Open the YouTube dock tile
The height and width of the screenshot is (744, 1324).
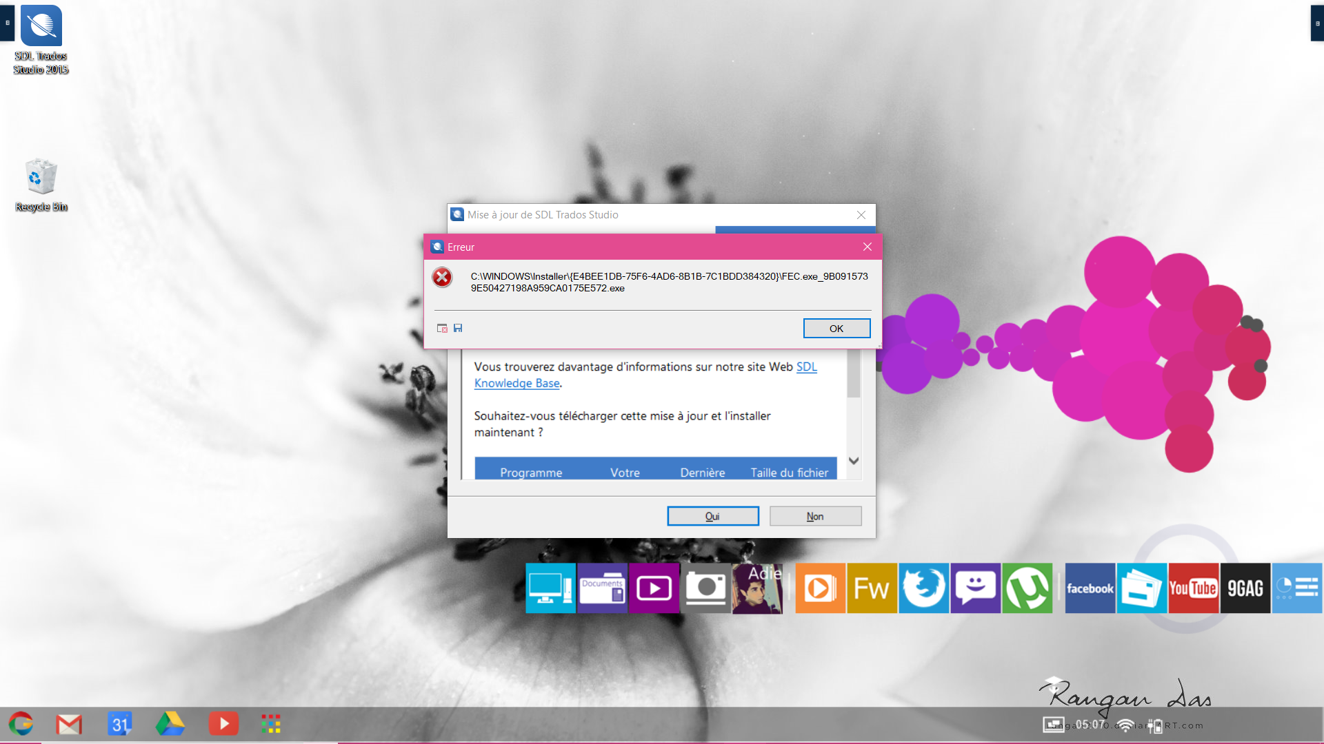tap(1193, 588)
